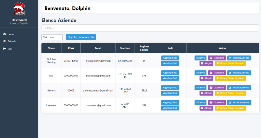
Task: Click the Dolphin Gaming name cell
Action: click(x=51, y=61)
